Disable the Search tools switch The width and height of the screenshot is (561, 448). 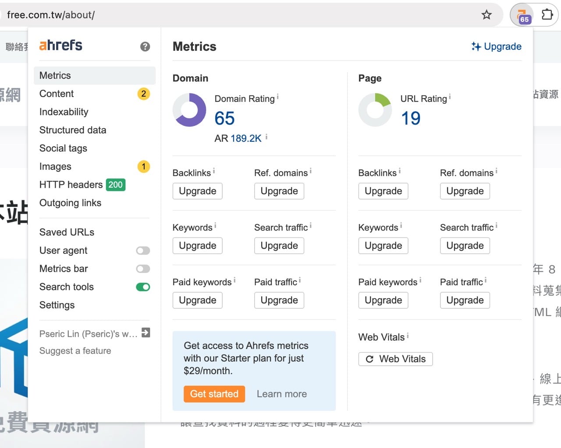click(143, 287)
